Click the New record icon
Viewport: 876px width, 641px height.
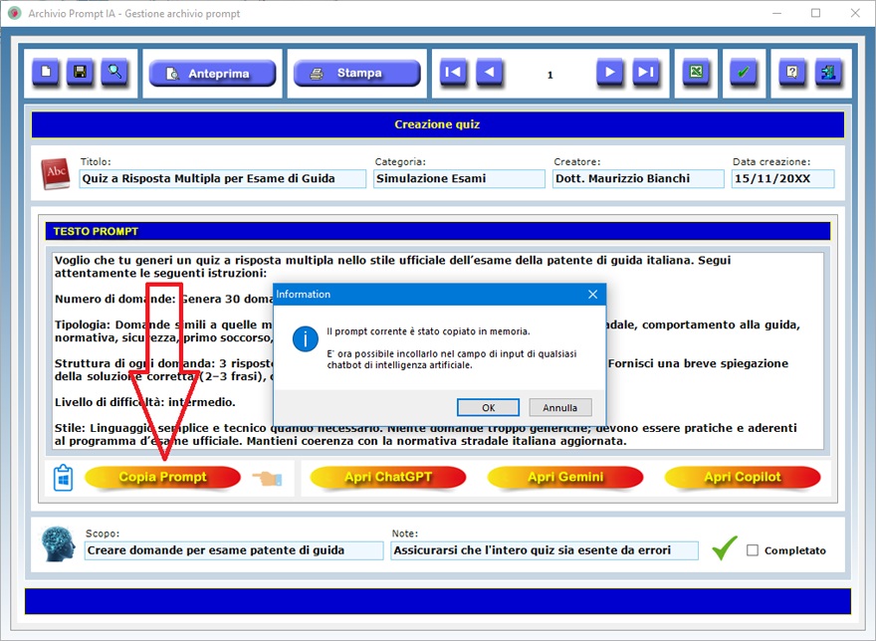coord(46,72)
